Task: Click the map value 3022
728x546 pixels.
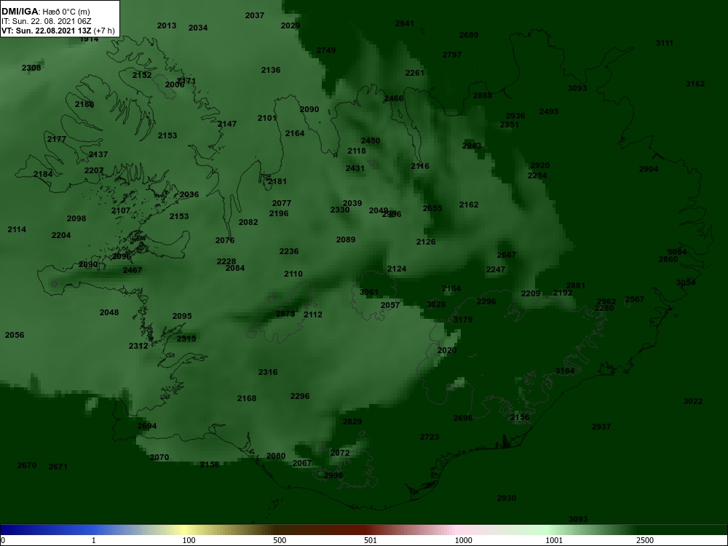Action: pyautogui.click(x=693, y=402)
